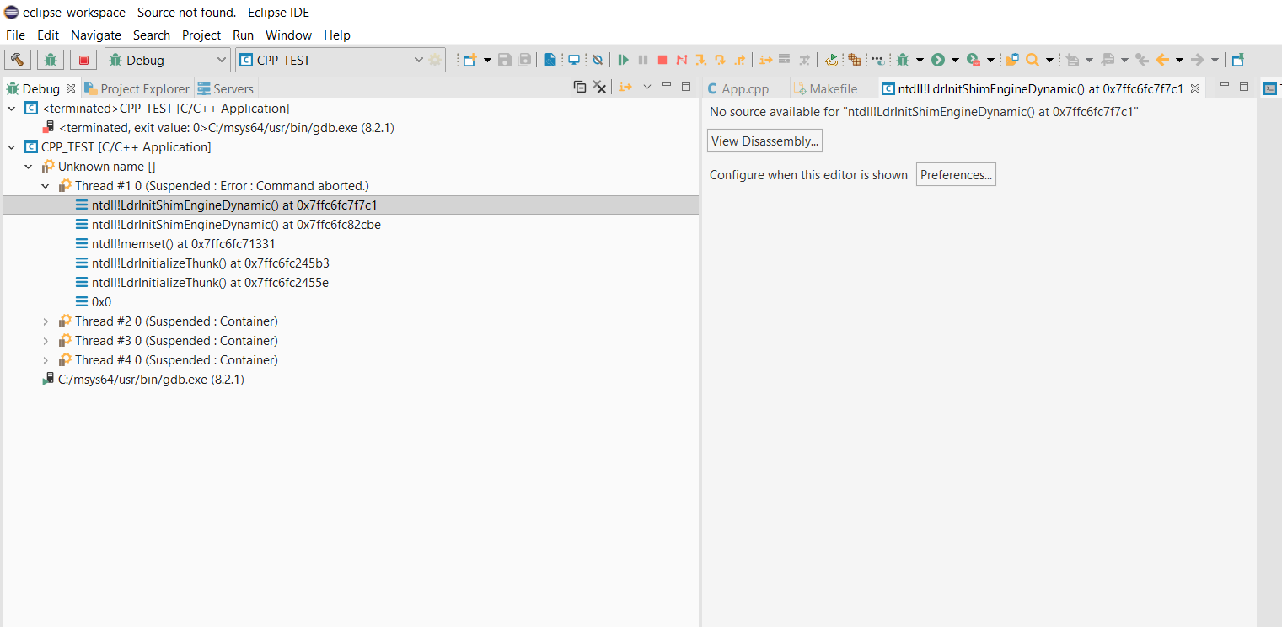Click the brown memory blocks icon
Screen dimensions: 1282x627
(x=855, y=60)
